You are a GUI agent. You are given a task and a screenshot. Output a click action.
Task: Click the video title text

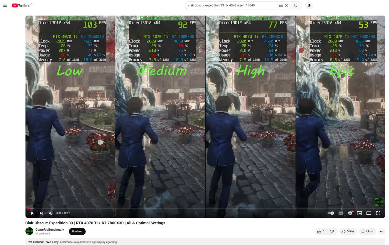(95, 223)
